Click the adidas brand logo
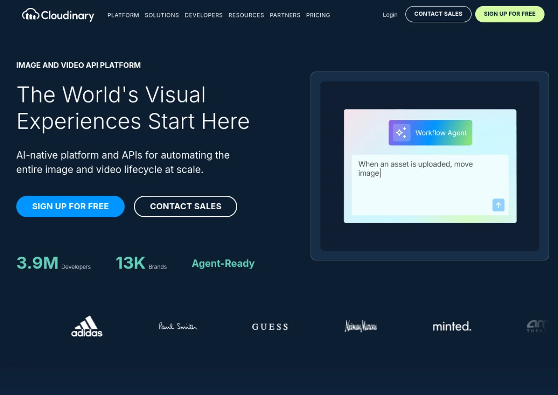The width and height of the screenshot is (558, 395). click(87, 326)
